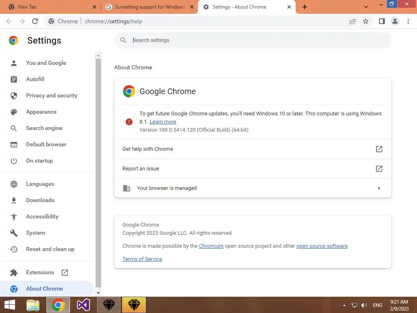Click the Learn more link
Image resolution: width=417 pixels, height=313 pixels.
click(163, 121)
